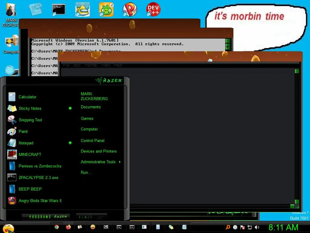Switch to the first Command Prompt taskbar button
This screenshot has height=233, width=310.
click(x=119, y=227)
